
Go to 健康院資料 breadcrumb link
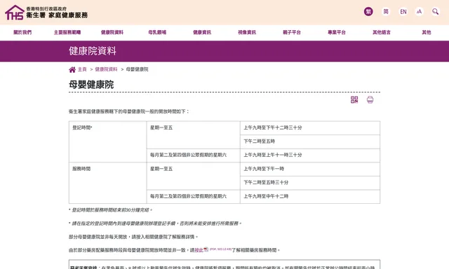click(106, 69)
